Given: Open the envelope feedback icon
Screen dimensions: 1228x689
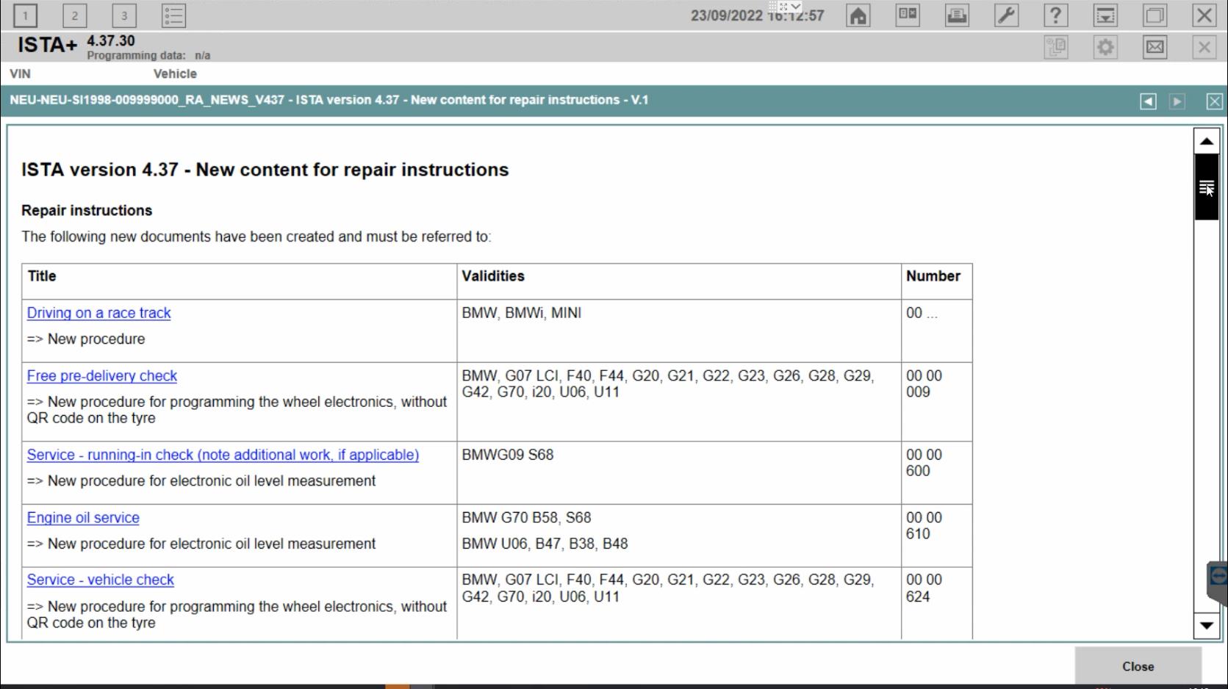Looking at the screenshot, I should (x=1155, y=48).
